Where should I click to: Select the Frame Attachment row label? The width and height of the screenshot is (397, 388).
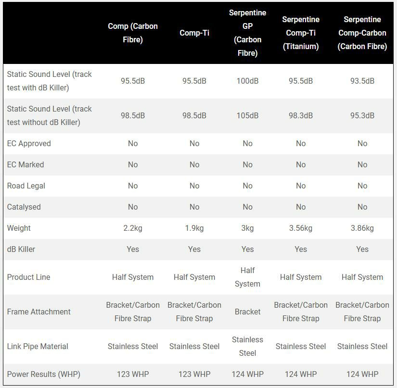[39, 312]
